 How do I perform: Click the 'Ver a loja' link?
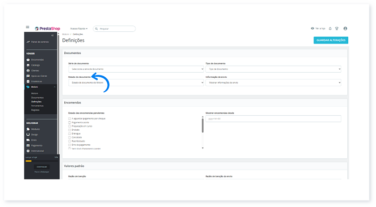318,28
